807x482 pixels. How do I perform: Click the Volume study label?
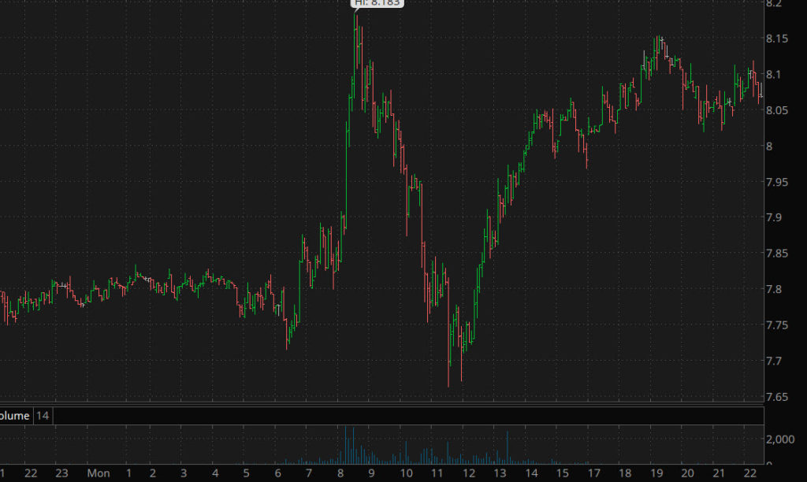pos(15,415)
